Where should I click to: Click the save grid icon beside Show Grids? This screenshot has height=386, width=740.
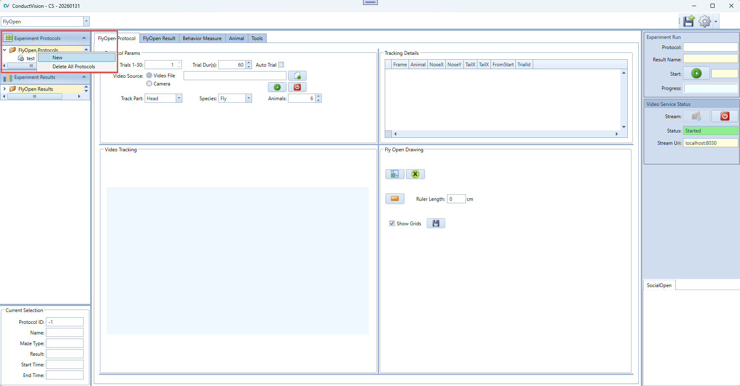(x=436, y=223)
